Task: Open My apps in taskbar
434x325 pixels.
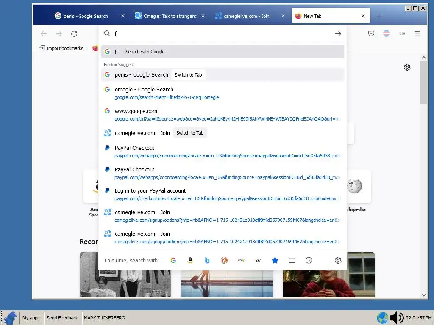Action: click(31, 318)
